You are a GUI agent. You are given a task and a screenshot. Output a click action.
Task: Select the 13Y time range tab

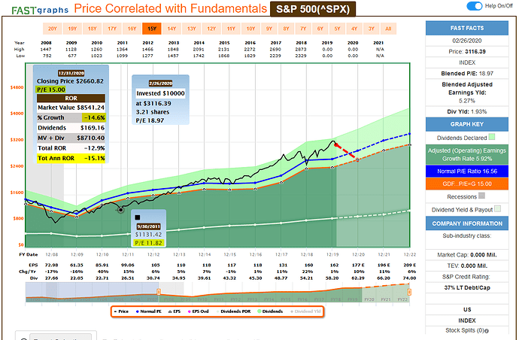click(191, 29)
